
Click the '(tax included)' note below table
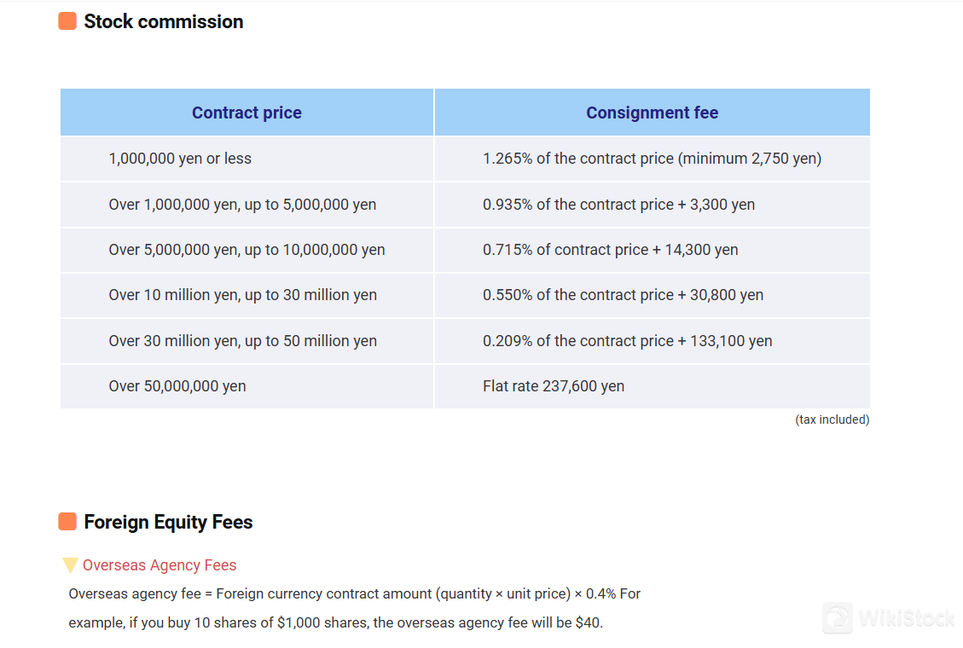(x=832, y=419)
